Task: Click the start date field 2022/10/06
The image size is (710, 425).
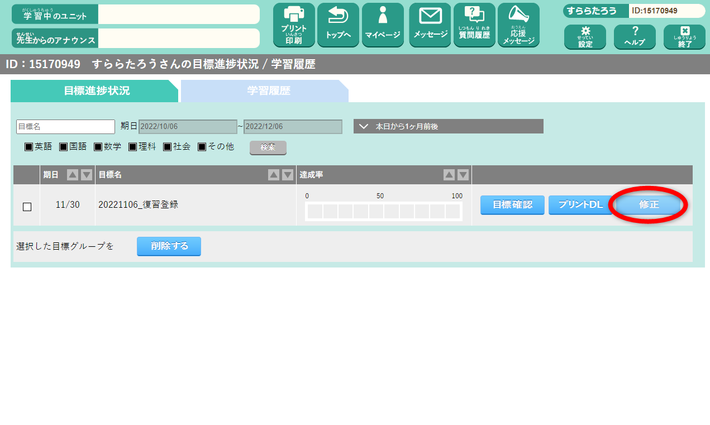Action: (x=188, y=127)
